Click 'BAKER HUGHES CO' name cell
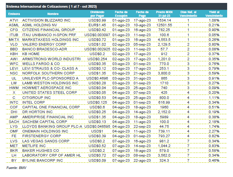 41,151
